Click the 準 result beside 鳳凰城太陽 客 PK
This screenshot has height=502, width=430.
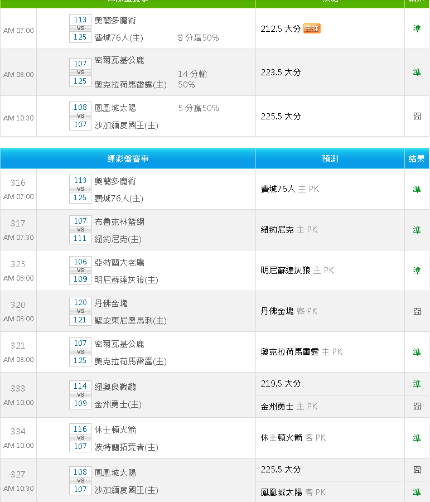tap(417, 492)
